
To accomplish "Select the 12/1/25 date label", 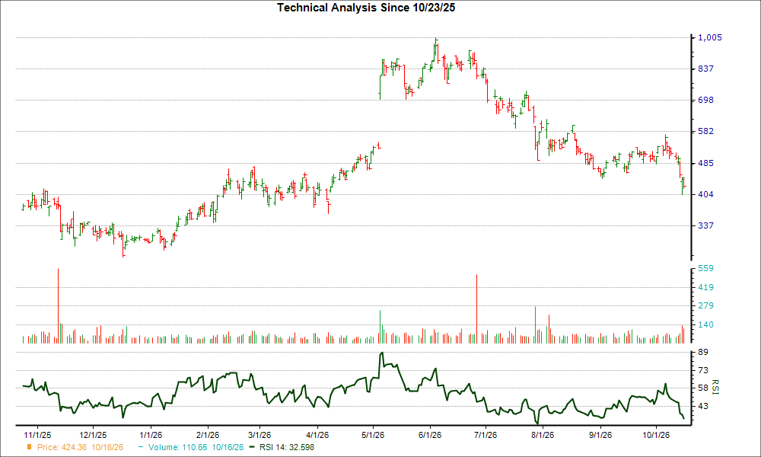I will point(93,435).
